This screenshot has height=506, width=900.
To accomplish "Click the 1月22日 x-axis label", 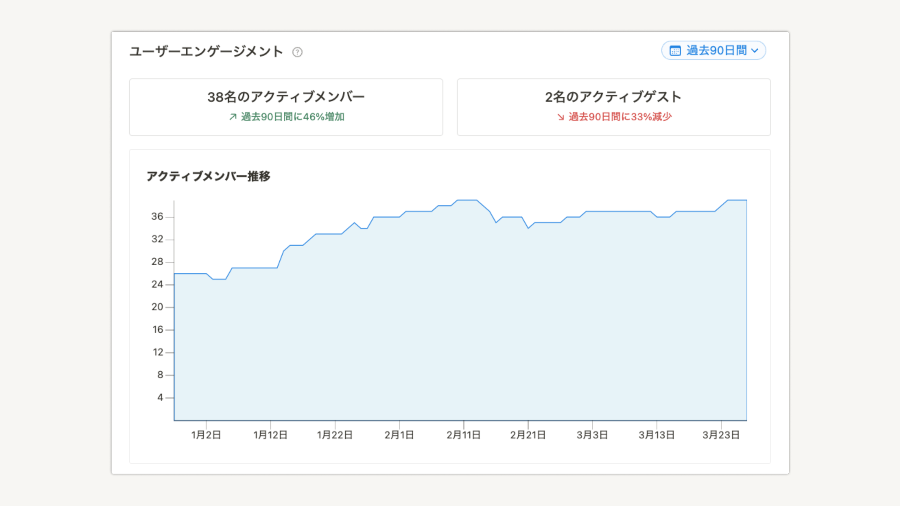I will coord(334,435).
